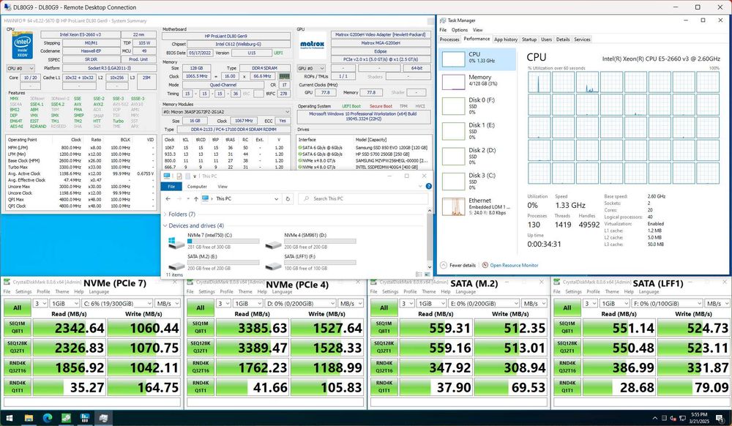
Task: Click Properties icon in Explorer quick access toolbar
Action: coord(179,176)
